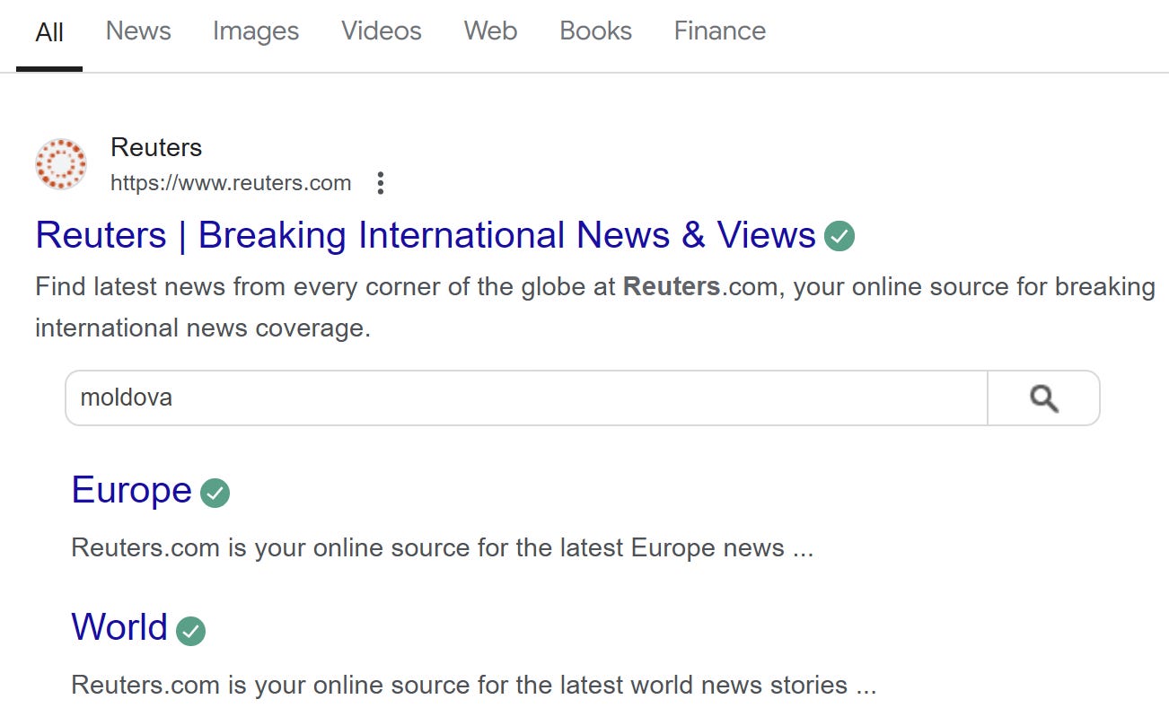Open the All results tab
Screen dimensions: 1169x708
click(x=49, y=33)
